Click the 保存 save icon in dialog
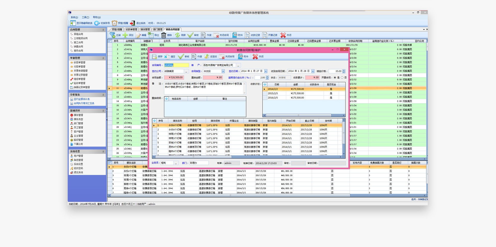496x247 pixels. (154, 56)
